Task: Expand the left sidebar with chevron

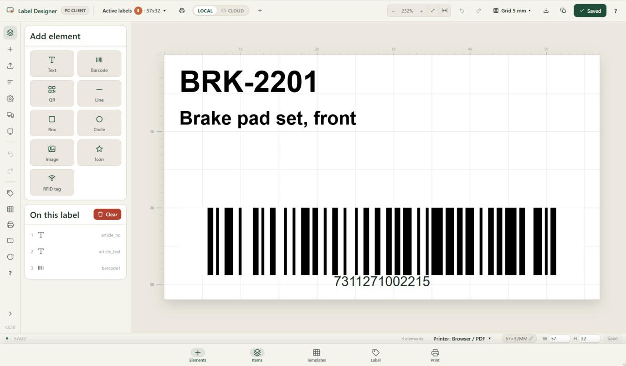Action: 10,314
